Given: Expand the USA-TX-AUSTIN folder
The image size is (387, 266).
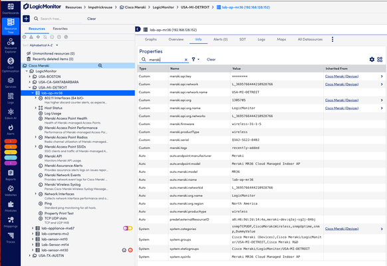Looking at the screenshot, I should [30, 255].
